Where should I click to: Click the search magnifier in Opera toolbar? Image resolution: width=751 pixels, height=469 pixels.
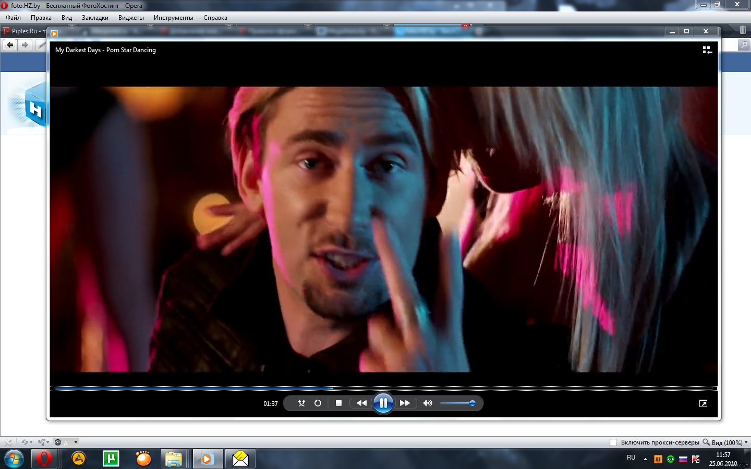[x=744, y=45]
